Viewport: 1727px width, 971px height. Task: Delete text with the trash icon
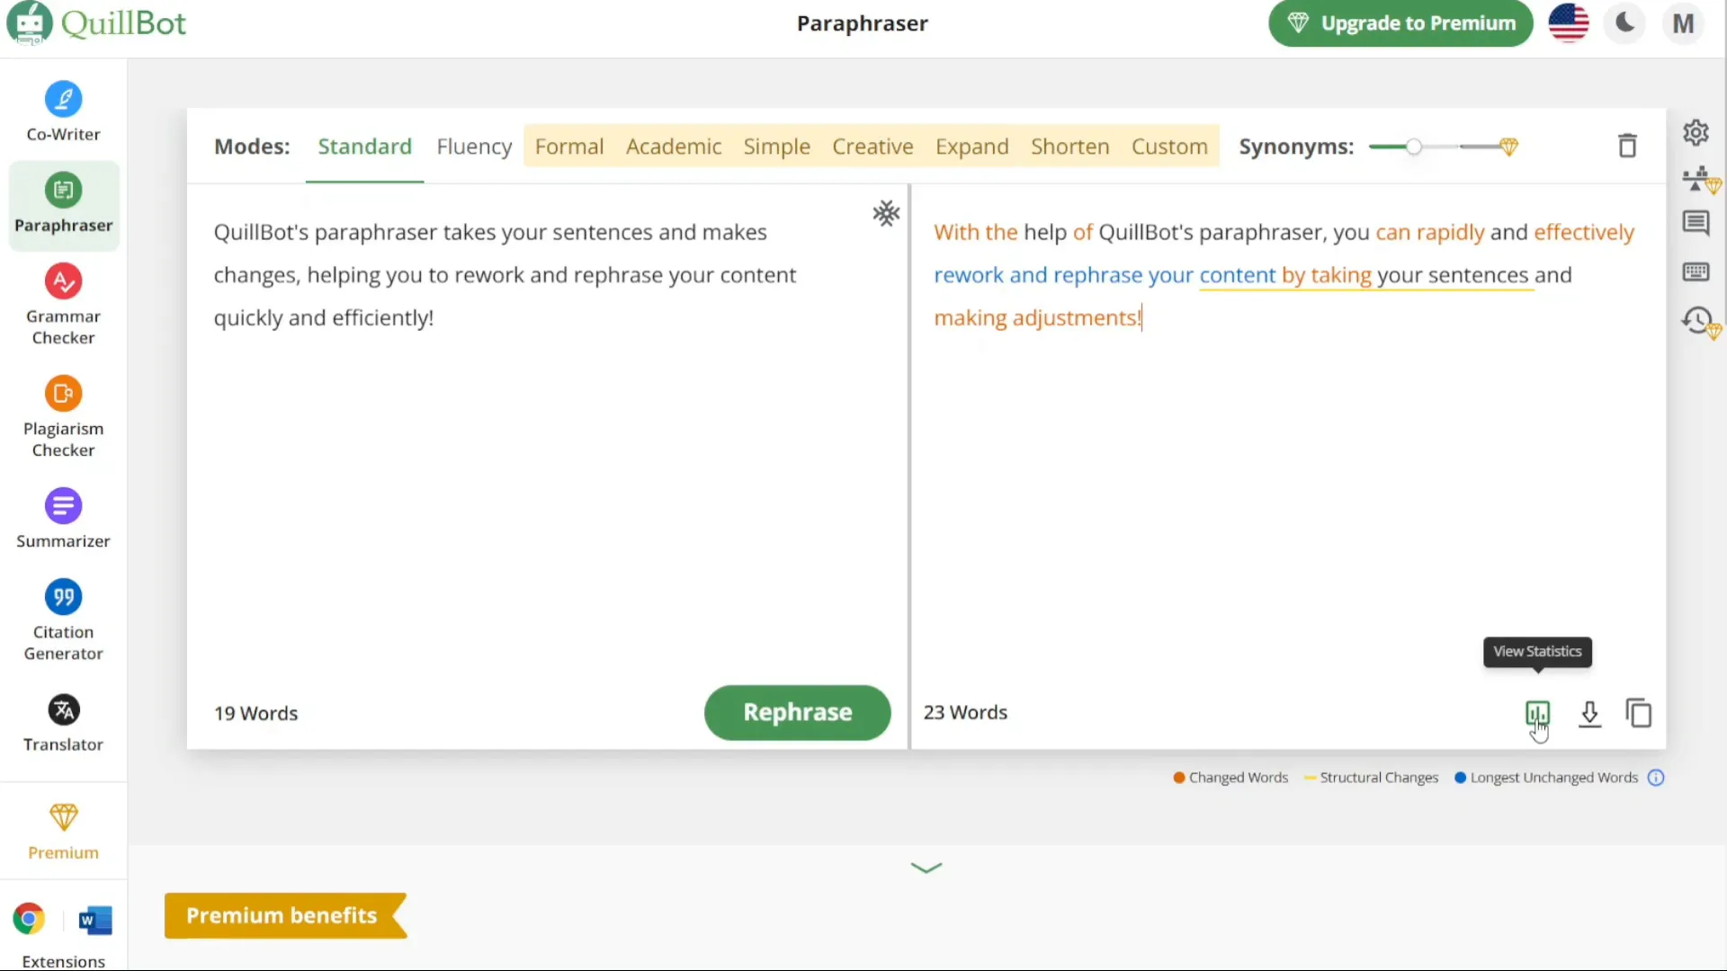click(x=1627, y=146)
